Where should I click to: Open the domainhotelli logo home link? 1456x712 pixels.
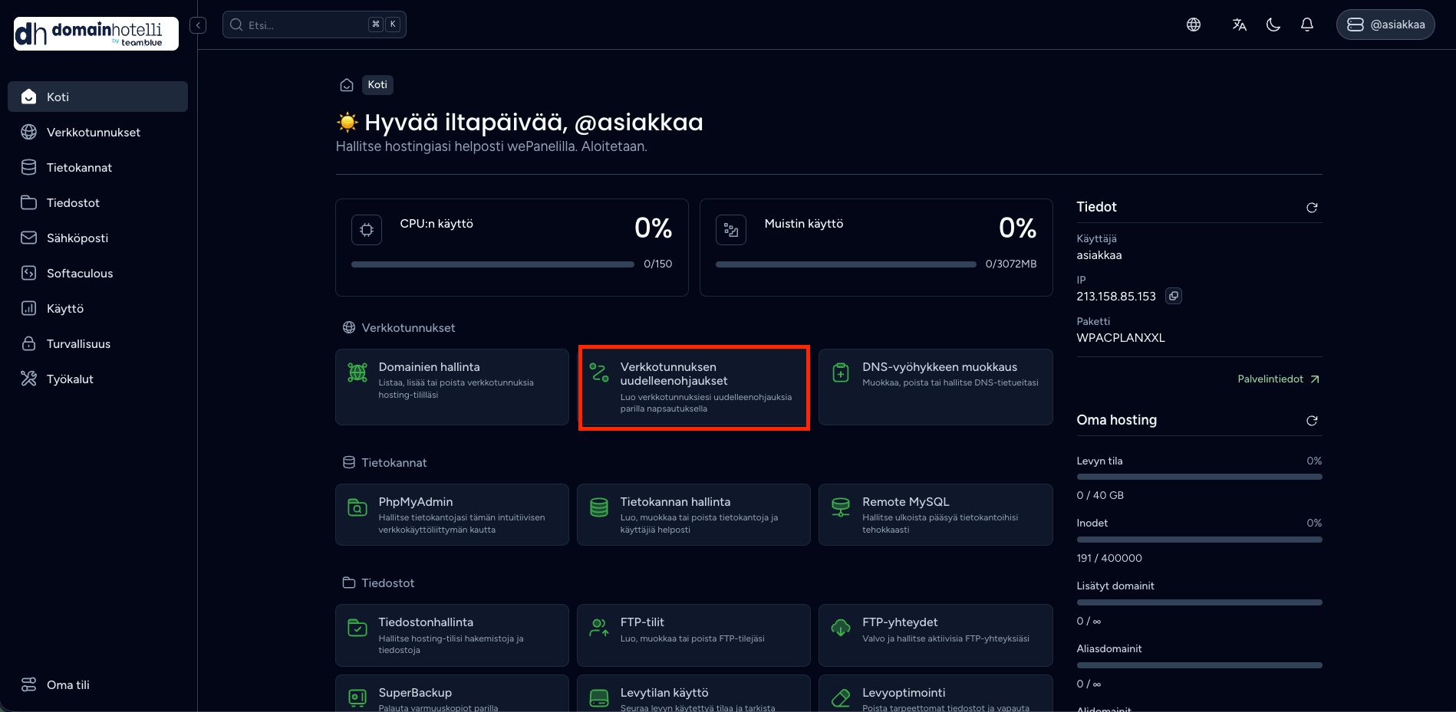coord(96,34)
